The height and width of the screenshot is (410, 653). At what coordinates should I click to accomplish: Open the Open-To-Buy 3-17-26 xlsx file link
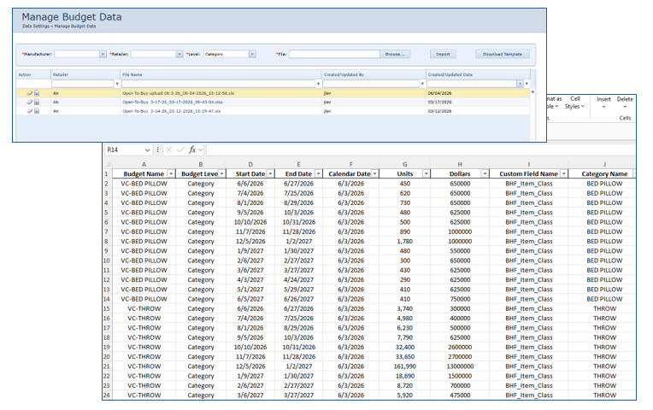[173, 102]
